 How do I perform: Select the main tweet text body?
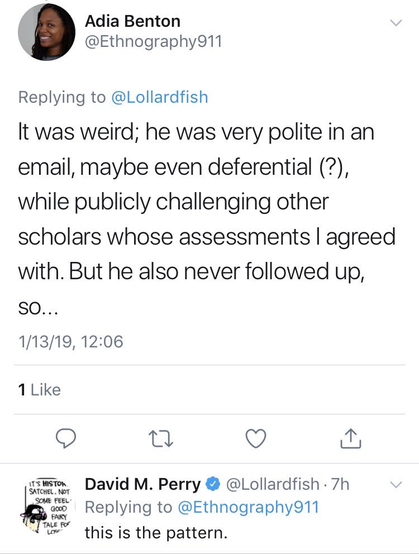point(207,219)
